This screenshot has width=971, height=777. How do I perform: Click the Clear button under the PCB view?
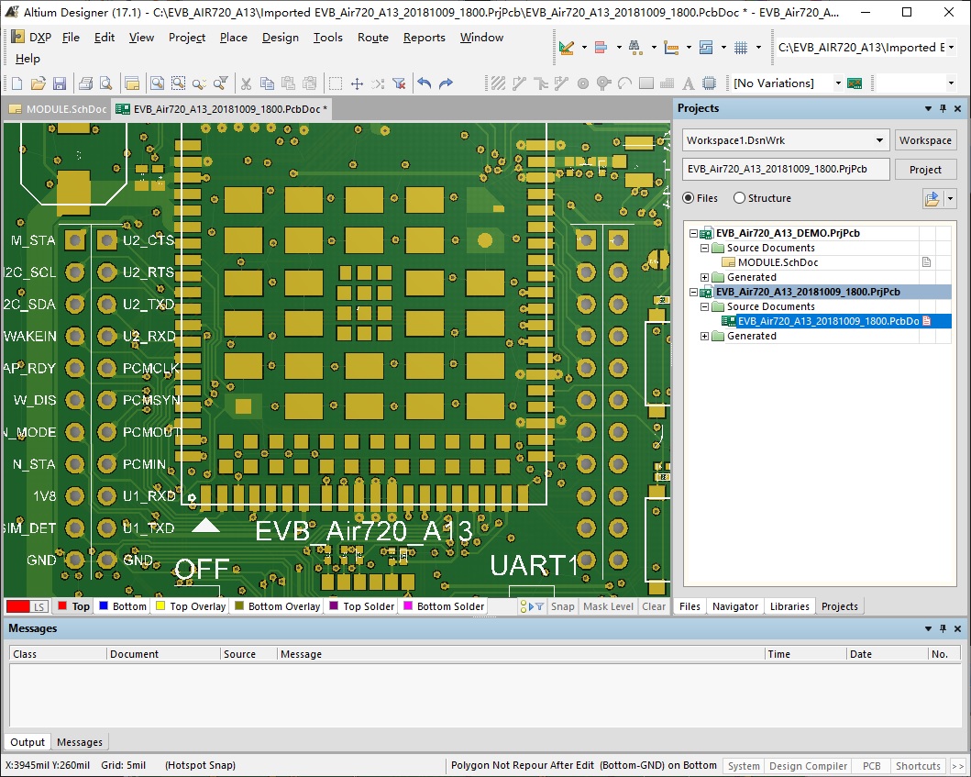tap(654, 606)
